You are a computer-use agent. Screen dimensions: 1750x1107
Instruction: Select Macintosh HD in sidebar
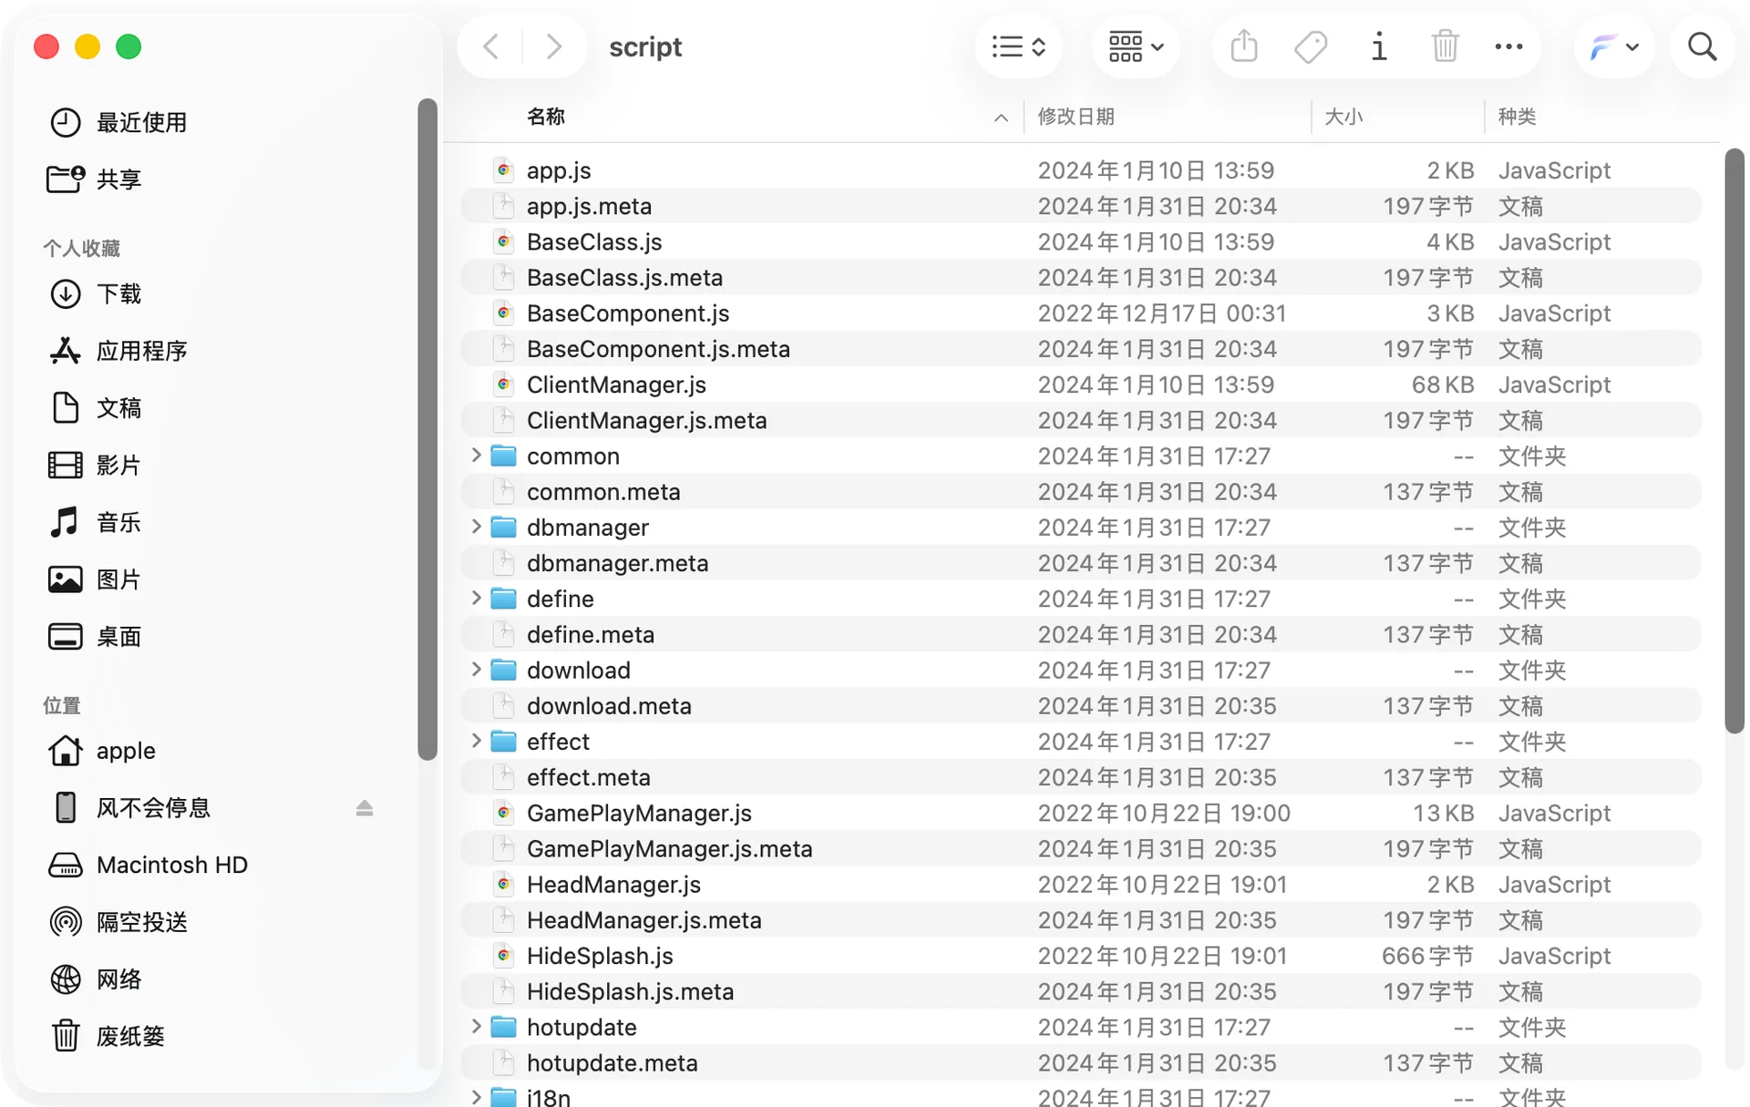[148, 865]
